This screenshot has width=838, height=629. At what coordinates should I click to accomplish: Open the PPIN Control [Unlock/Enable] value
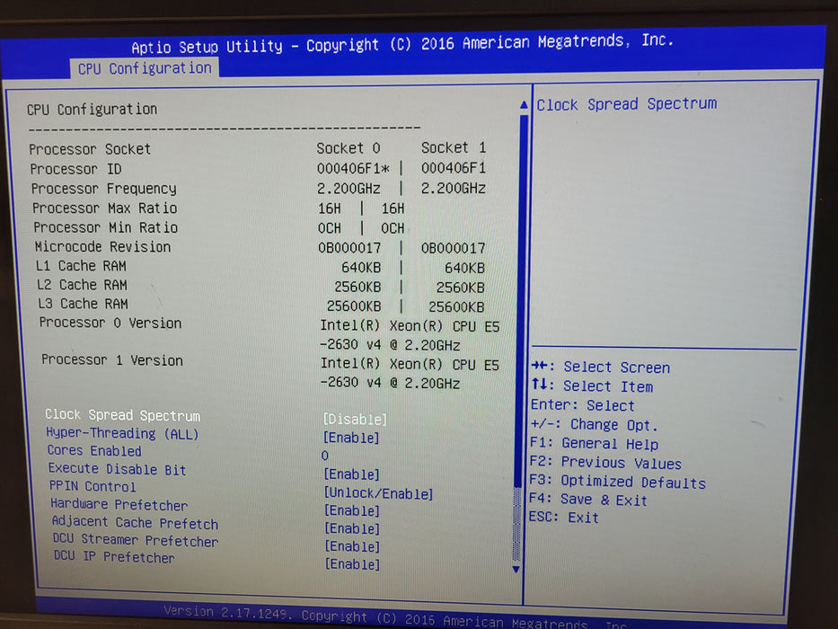378,493
